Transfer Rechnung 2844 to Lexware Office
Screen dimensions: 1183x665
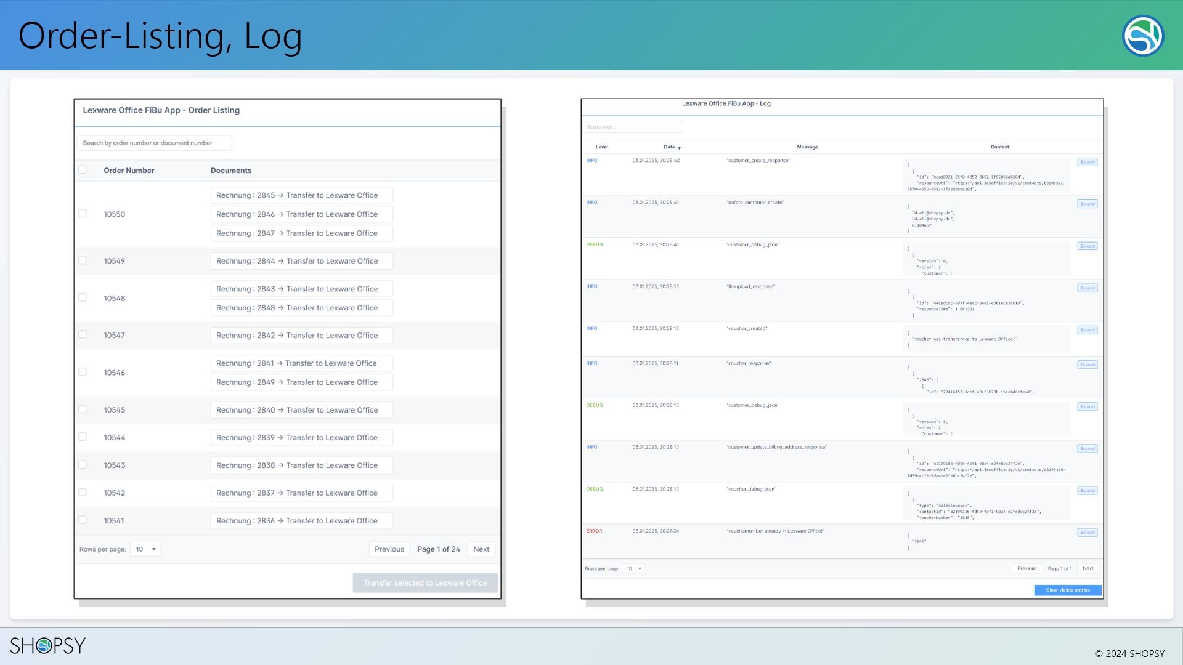pos(302,261)
